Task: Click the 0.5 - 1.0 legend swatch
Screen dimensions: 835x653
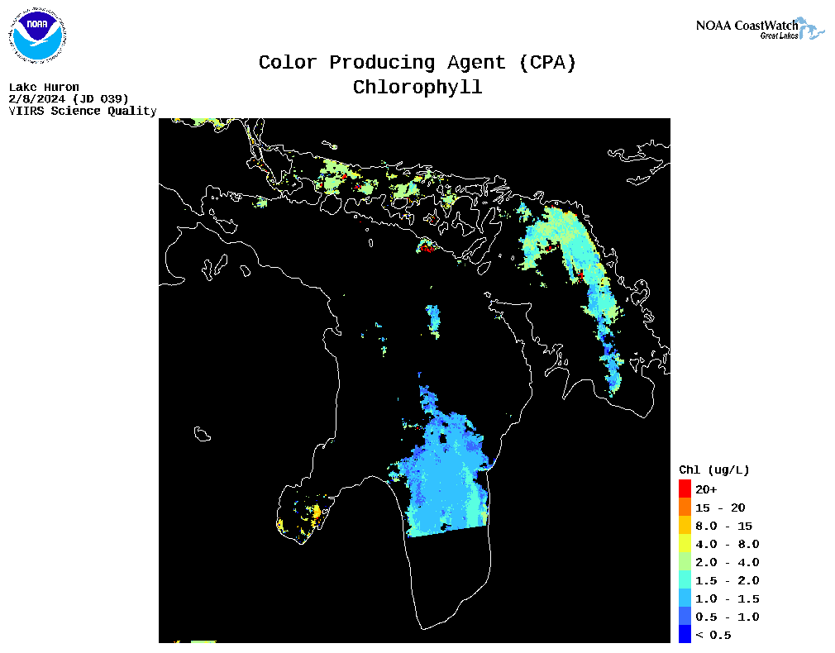Action: click(x=685, y=616)
